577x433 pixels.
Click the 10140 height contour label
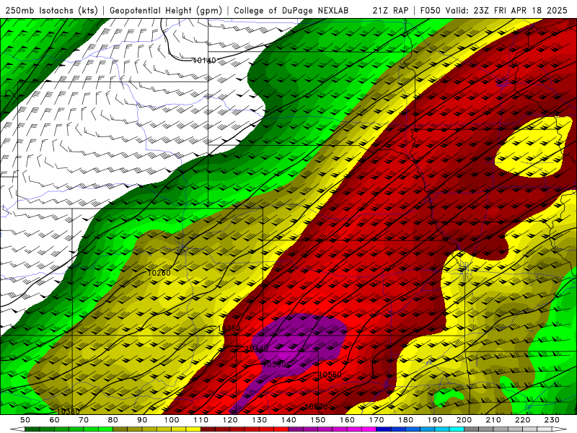click(x=205, y=61)
